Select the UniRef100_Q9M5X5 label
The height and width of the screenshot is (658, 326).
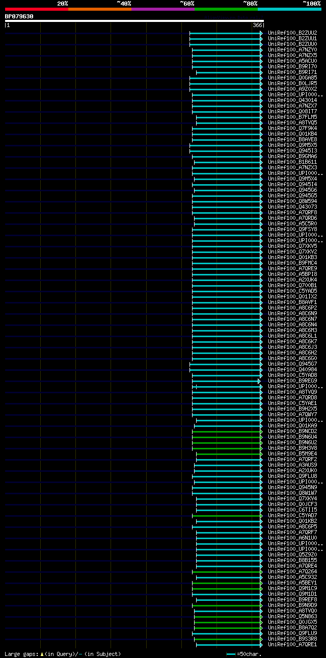292,145
